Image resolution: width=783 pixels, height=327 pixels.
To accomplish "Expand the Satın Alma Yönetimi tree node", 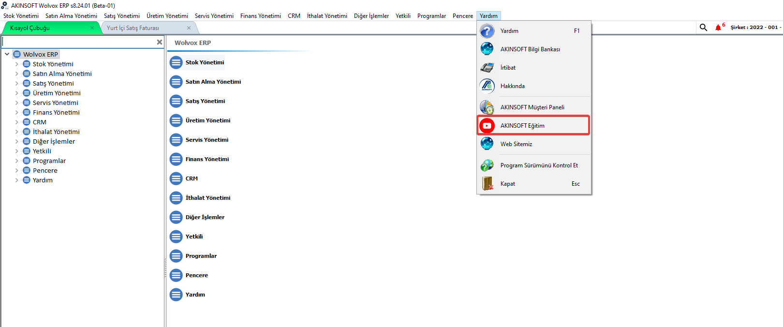I will (x=16, y=74).
